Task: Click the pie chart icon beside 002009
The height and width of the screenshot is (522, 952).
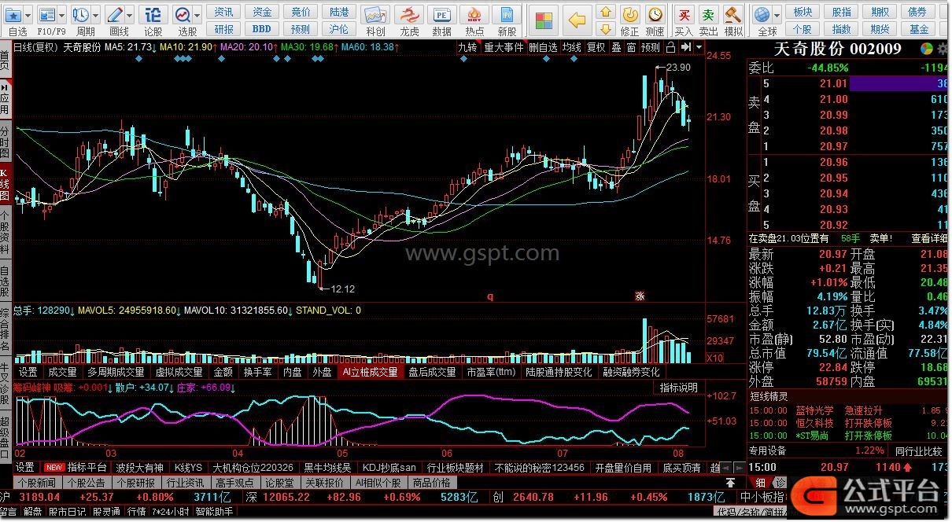Action: tap(928, 49)
